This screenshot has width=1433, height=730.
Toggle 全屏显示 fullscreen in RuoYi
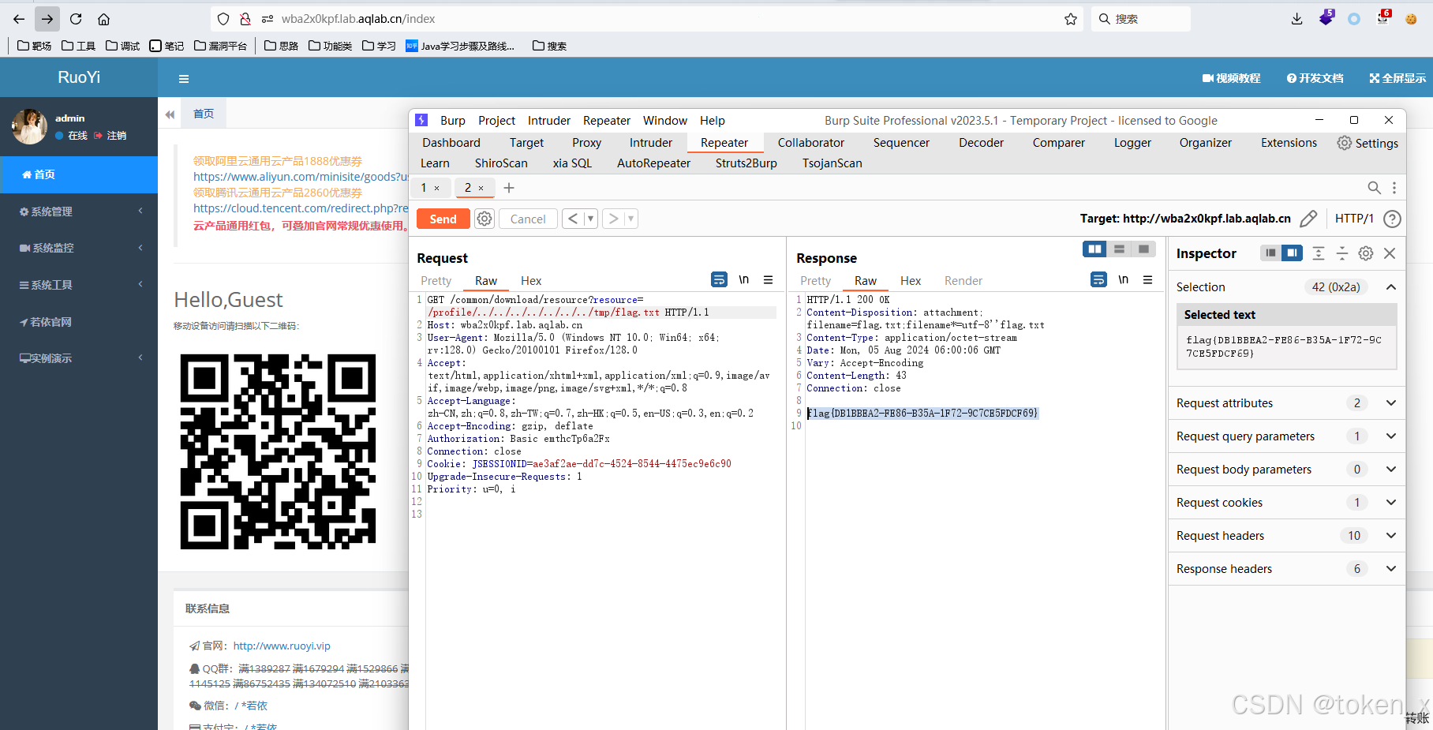pos(1397,78)
